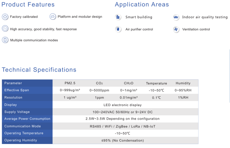Click the 0~95%RH cell

pyautogui.click(x=183, y=90)
